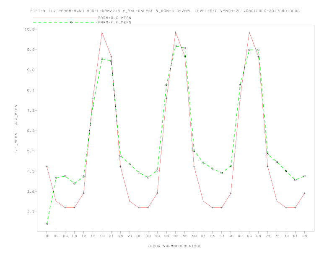
Task: Click the 84 forecast hour x-axis label
Action: (x=305, y=236)
